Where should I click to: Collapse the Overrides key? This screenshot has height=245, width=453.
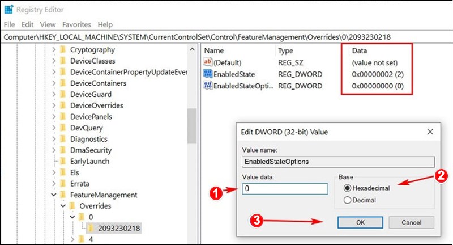(x=63, y=206)
